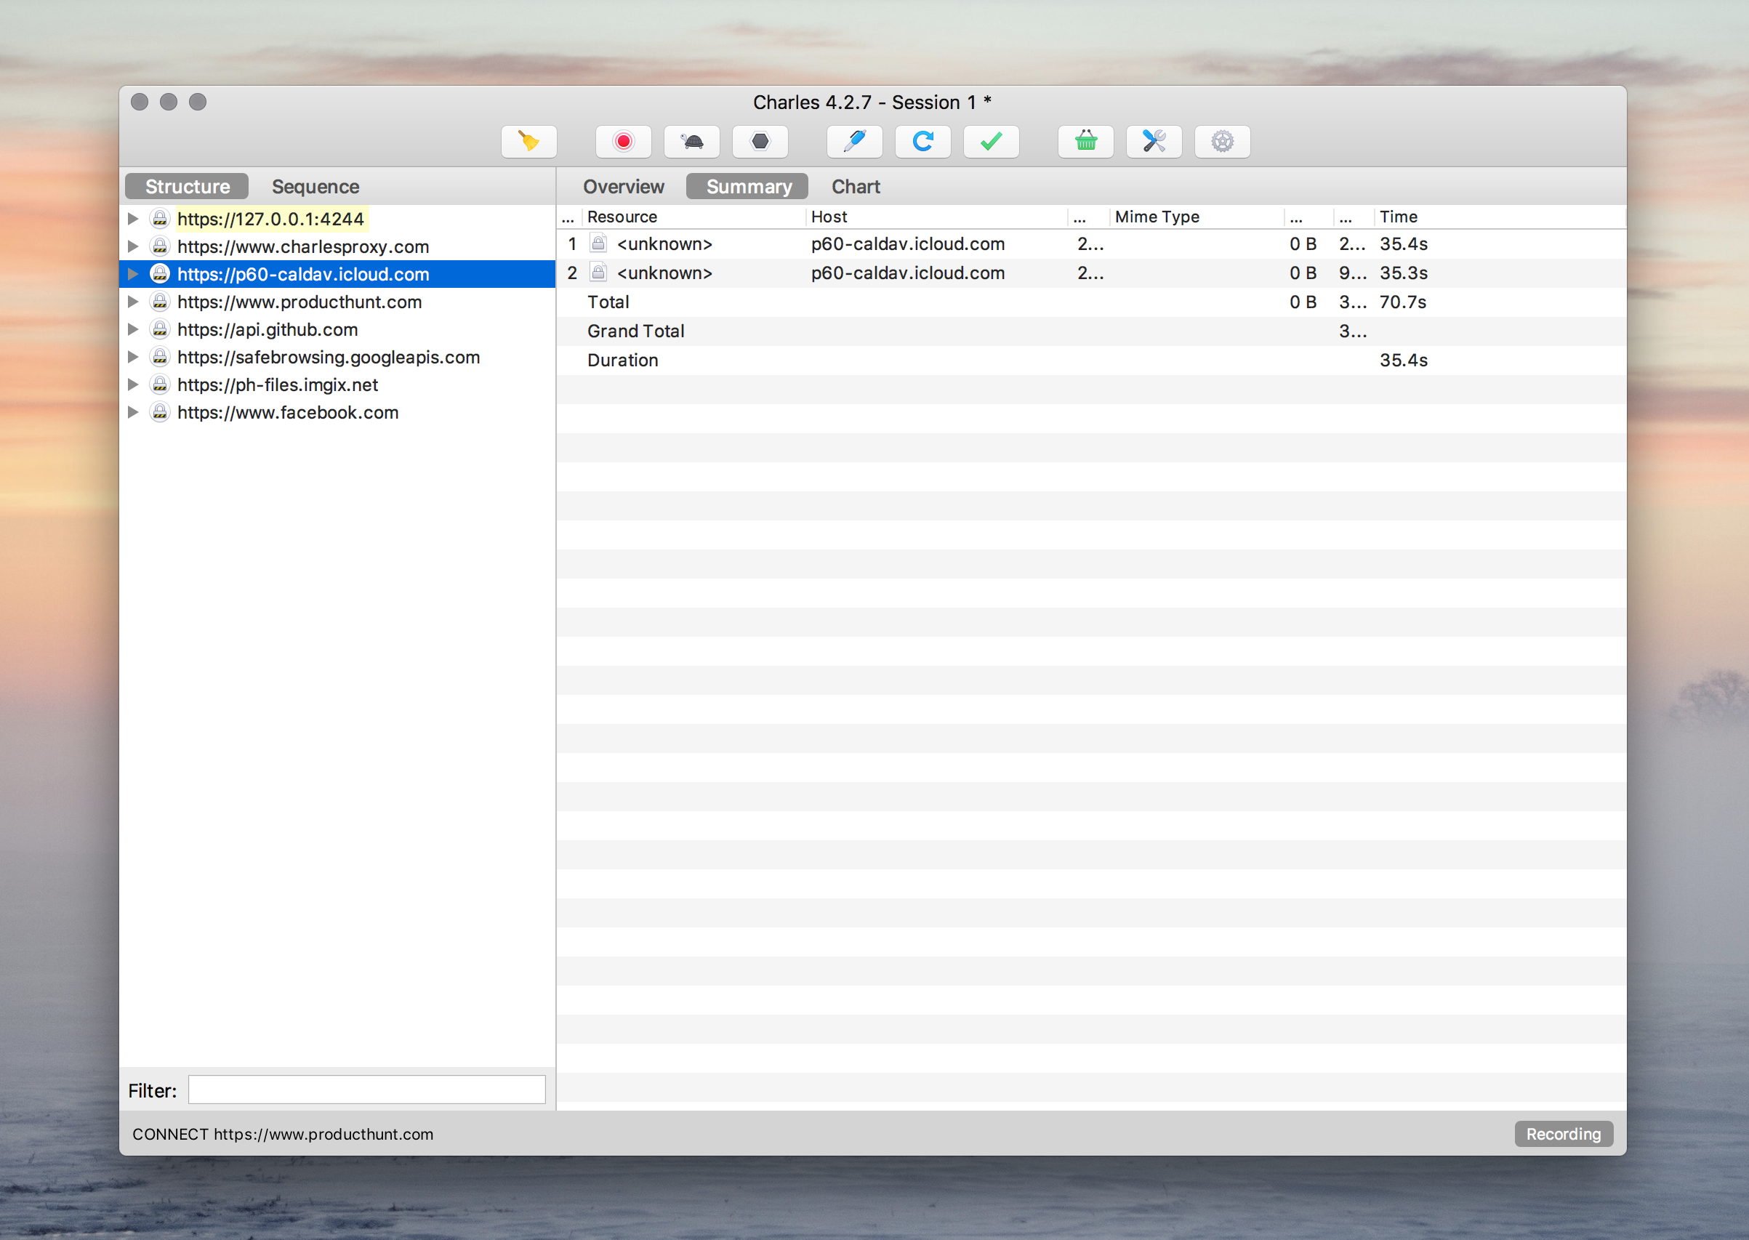Switch to the Sequence view tab
The width and height of the screenshot is (1749, 1240).
coord(315,186)
